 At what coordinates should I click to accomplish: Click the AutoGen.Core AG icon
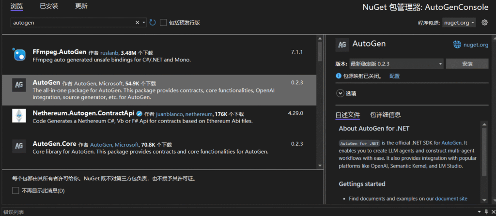(19, 146)
